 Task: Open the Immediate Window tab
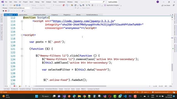(51, 89)
